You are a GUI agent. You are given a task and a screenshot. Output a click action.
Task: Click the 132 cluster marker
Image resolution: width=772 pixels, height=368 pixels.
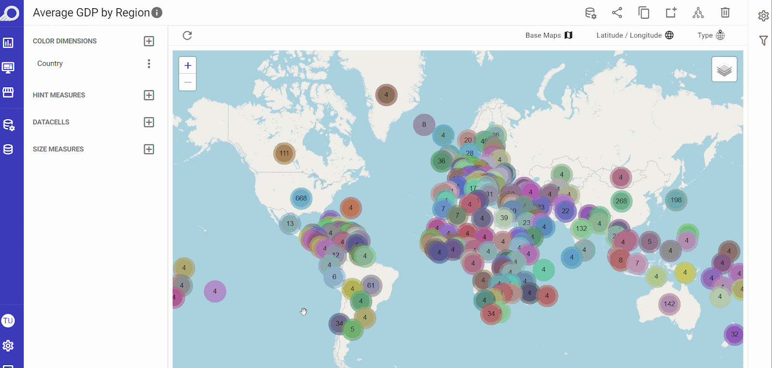581,229
